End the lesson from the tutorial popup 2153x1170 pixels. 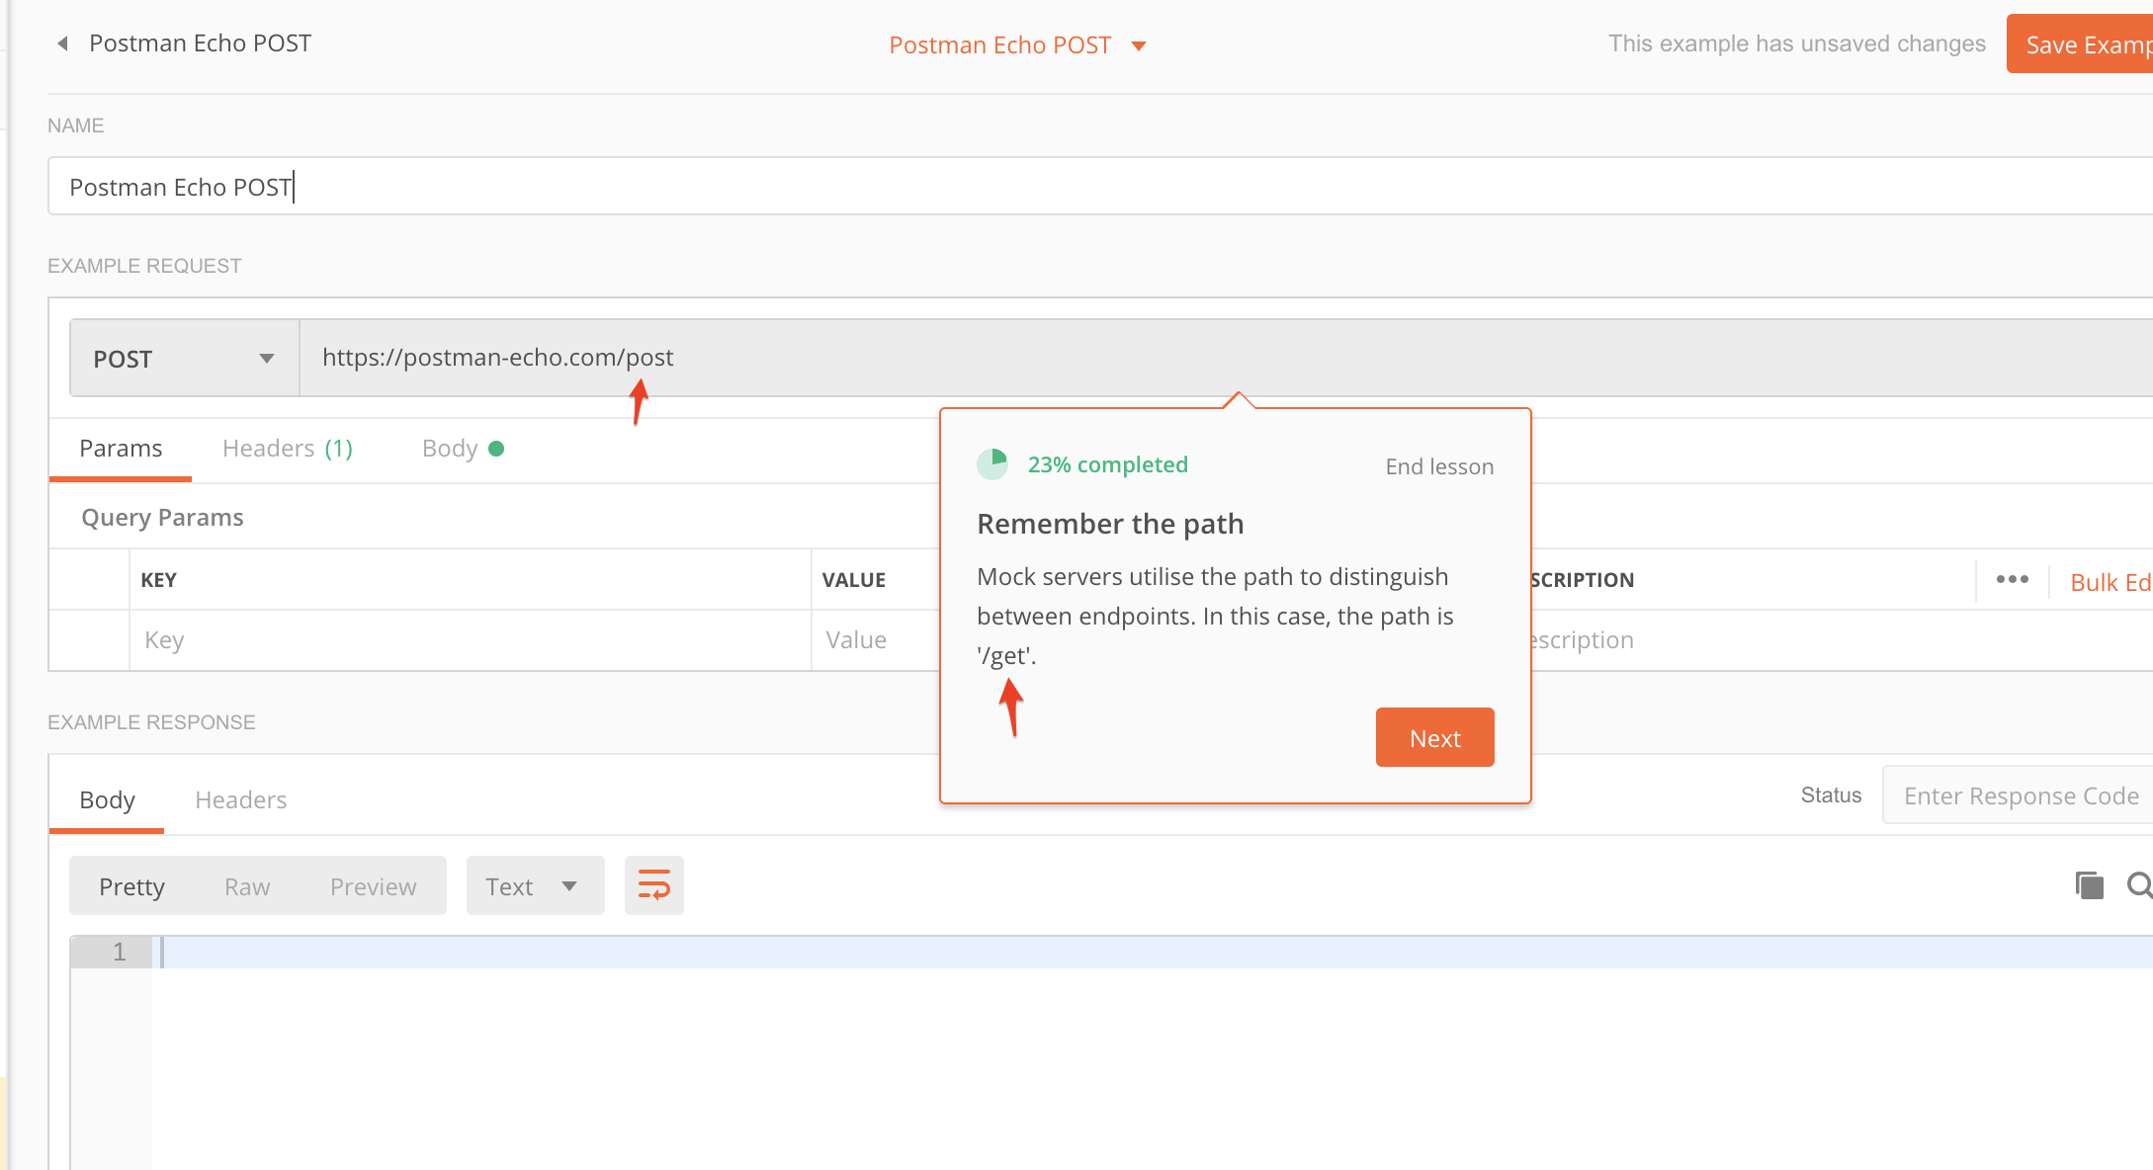click(x=1438, y=465)
